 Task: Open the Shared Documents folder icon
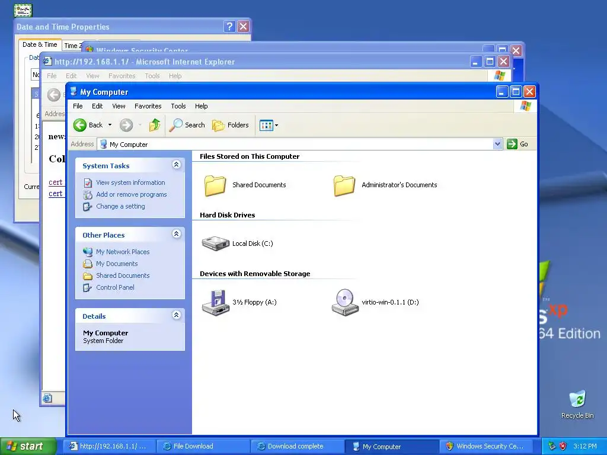[215, 185]
